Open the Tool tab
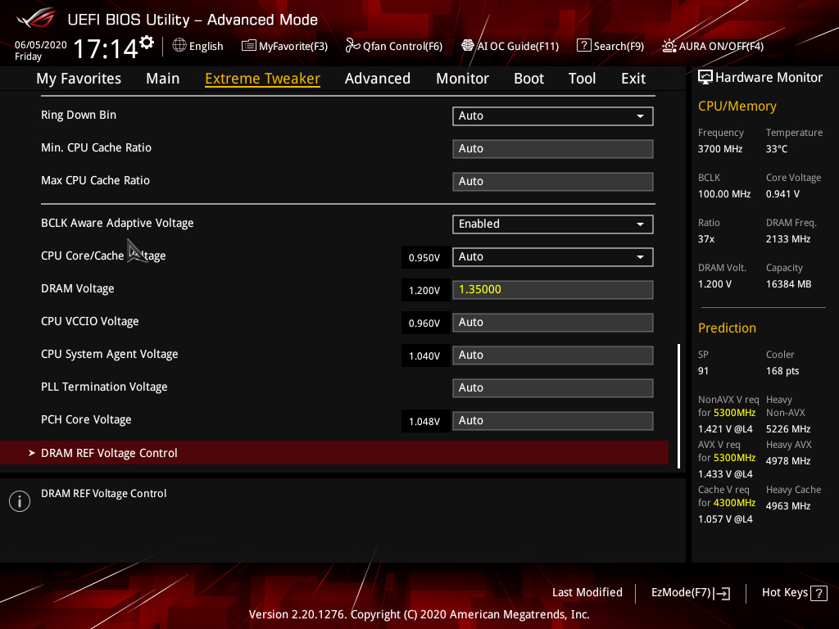This screenshot has width=839, height=629. tap(583, 79)
